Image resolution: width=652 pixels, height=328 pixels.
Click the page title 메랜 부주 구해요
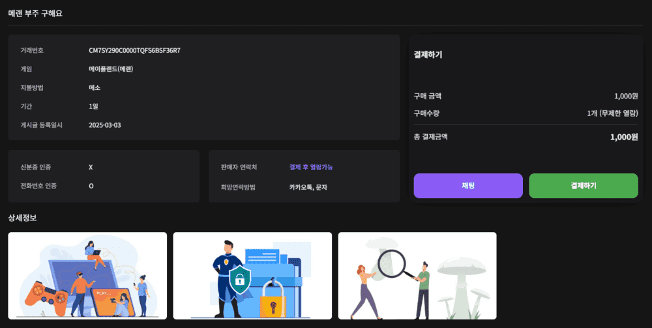pyautogui.click(x=35, y=13)
